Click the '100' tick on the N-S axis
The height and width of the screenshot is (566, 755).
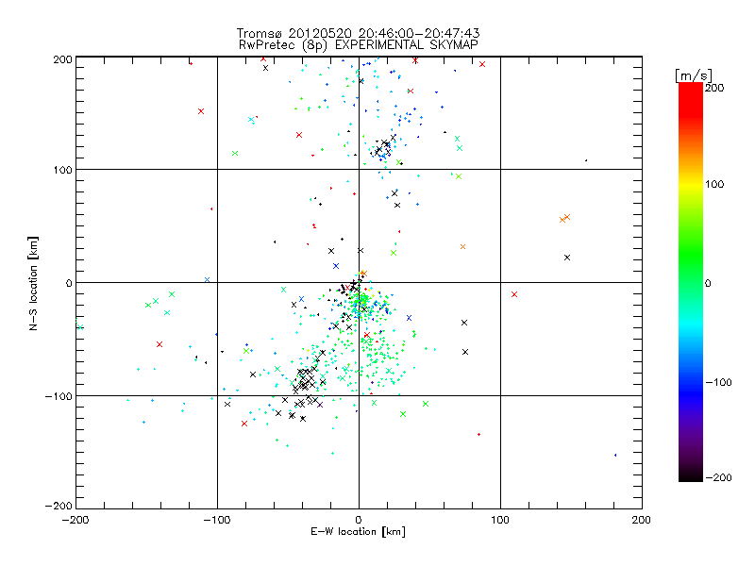coord(63,170)
